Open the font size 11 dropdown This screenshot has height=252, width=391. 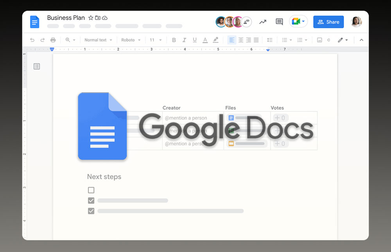155,40
